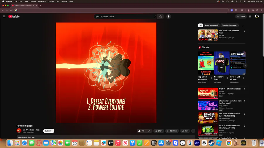This screenshot has width=264, height=148.
Task: Open more actions ellipsis under video
Action: (193, 131)
